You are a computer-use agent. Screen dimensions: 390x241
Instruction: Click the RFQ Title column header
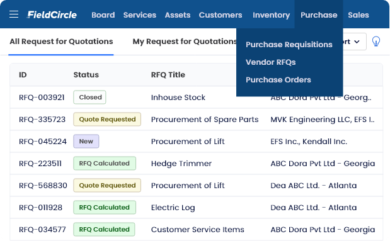(168, 75)
